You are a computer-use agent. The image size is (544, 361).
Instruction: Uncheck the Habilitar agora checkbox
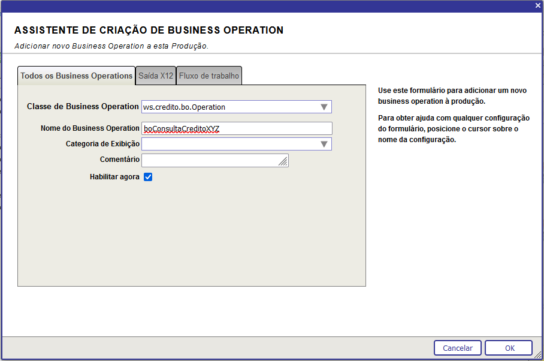tap(148, 177)
